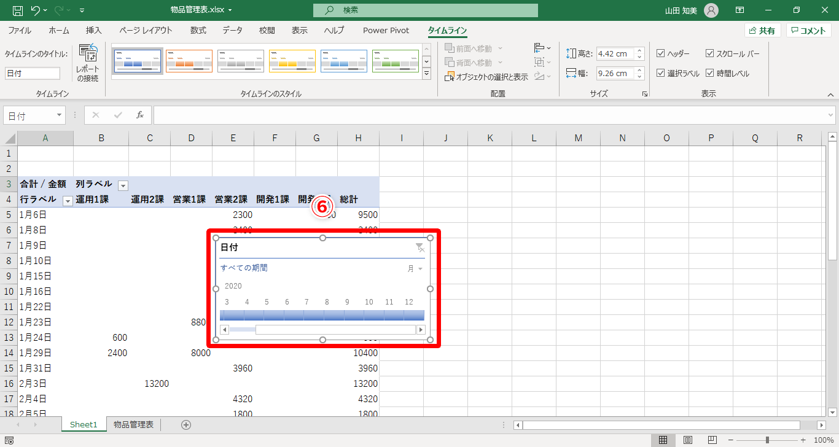Go to the previous sheet with tab arrow
839x447 pixels.
point(18,424)
